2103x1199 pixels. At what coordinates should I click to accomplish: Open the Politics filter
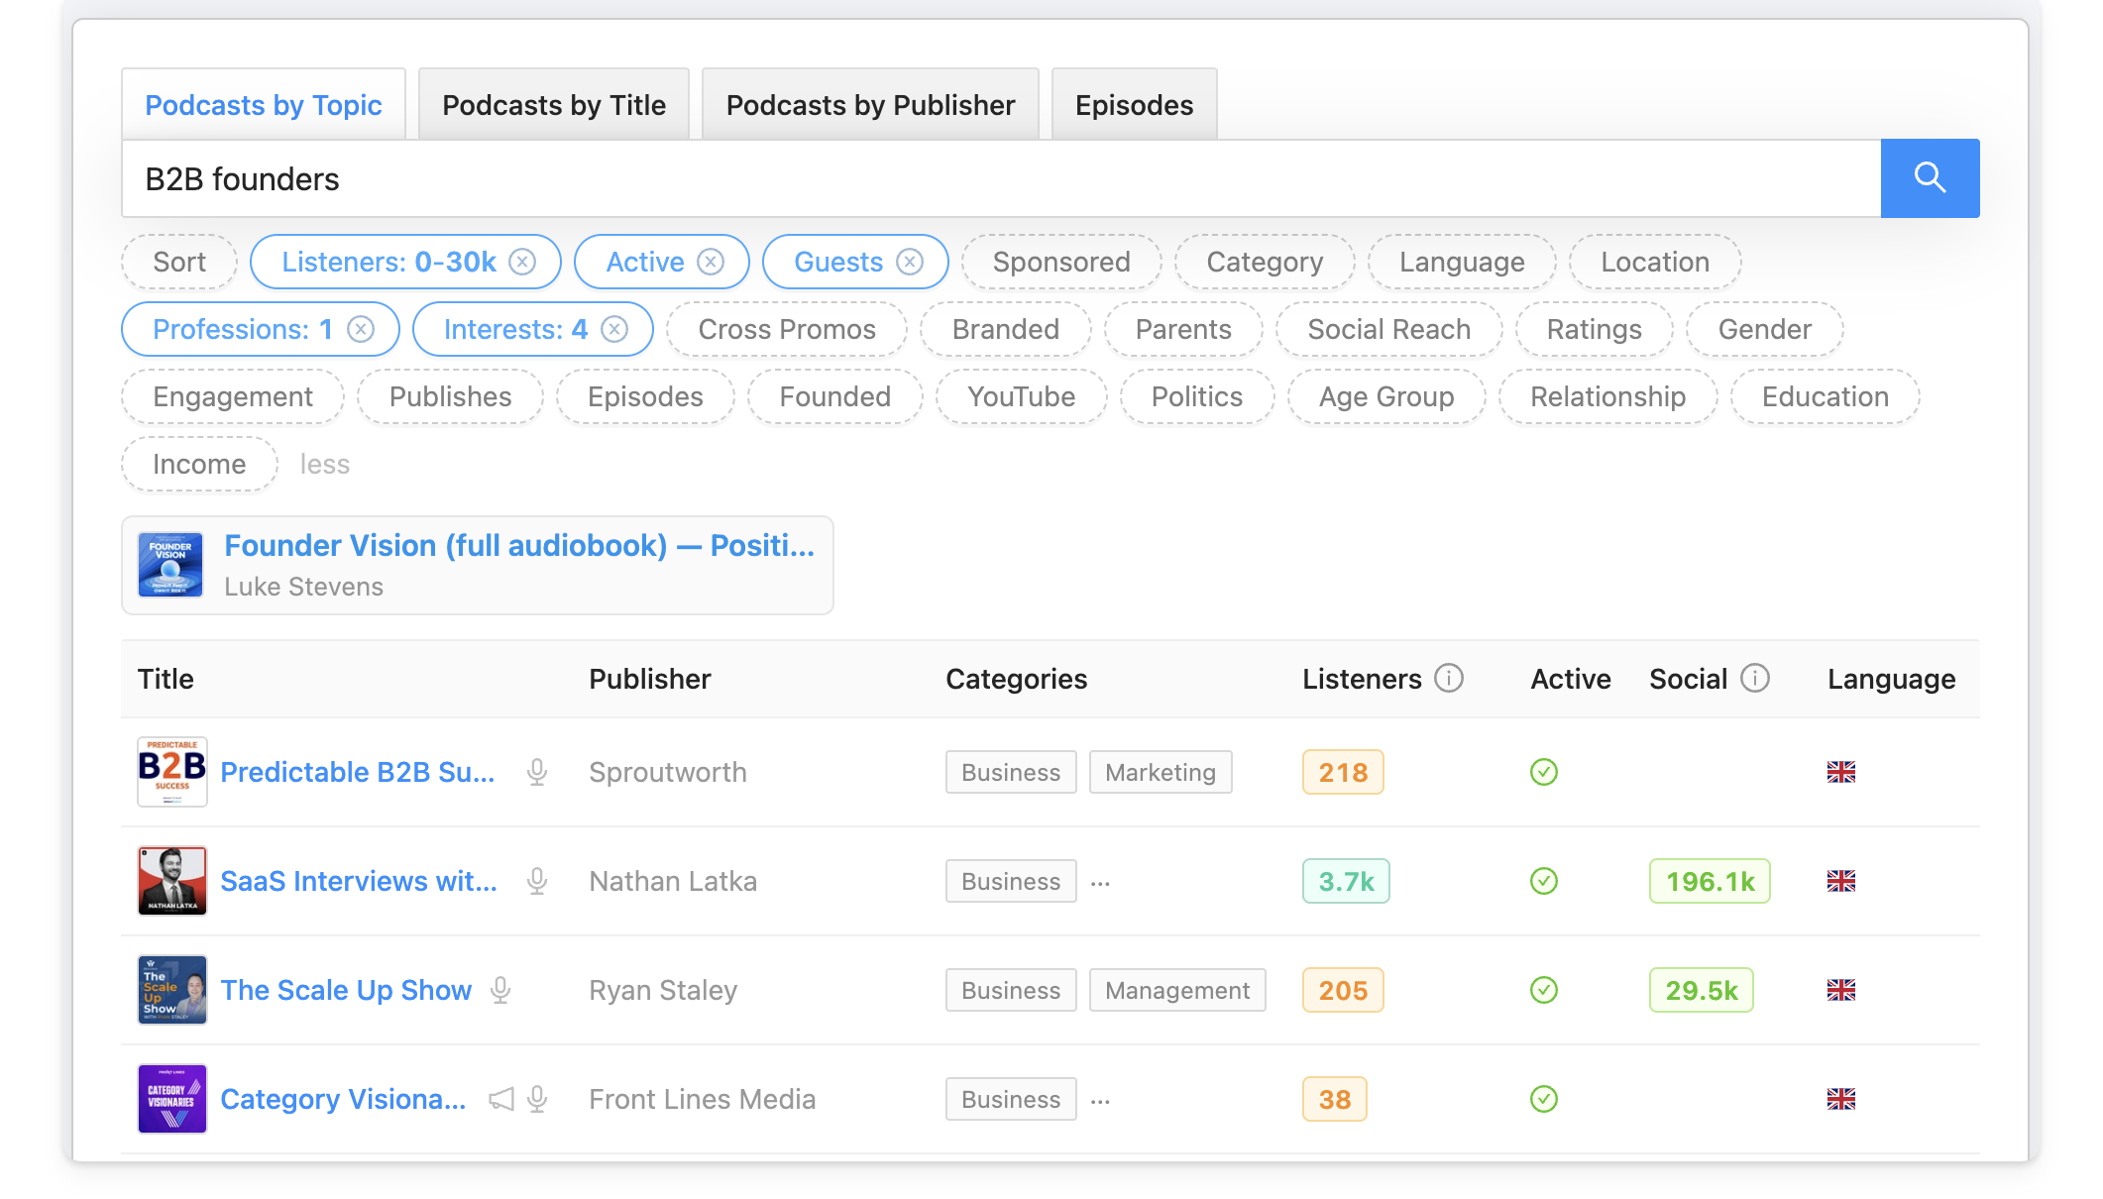1197,396
